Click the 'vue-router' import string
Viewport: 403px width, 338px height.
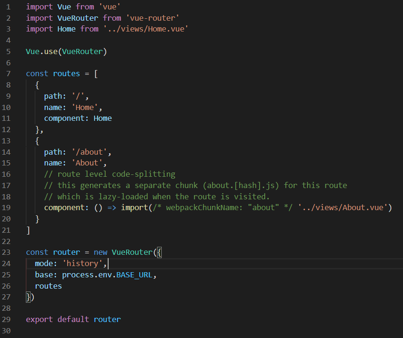point(152,18)
